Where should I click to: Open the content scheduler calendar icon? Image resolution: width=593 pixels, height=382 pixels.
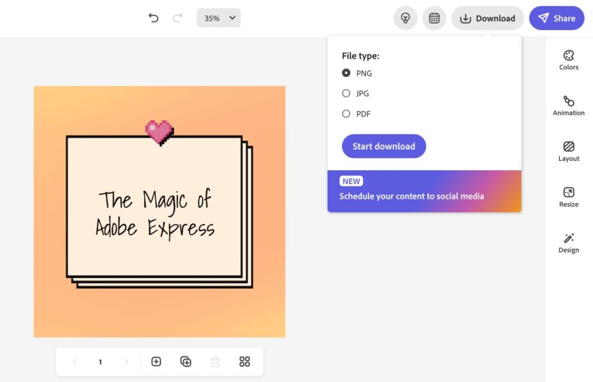pyautogui.click(x=434, y=18)
